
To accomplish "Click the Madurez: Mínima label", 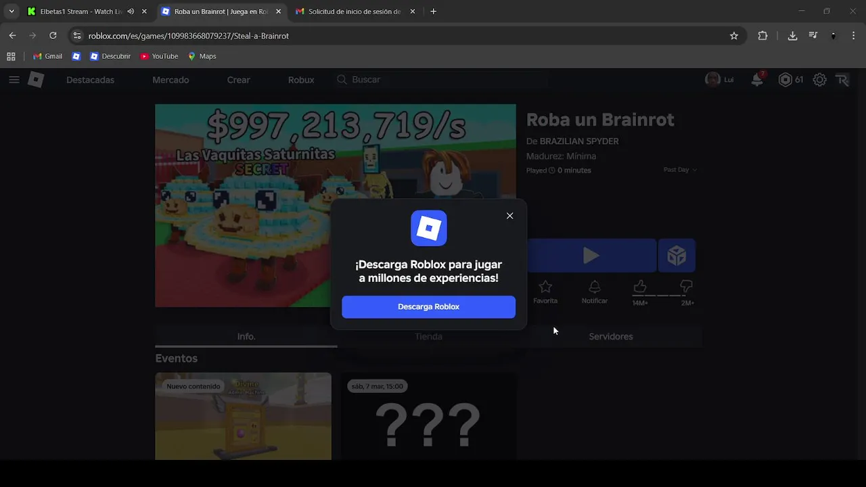I will coord(561,156).
